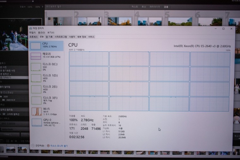Select Lightroom grid photo number 5
This screenshot has width=240, height=160.
pyautogui.click(x=180, y=21)
